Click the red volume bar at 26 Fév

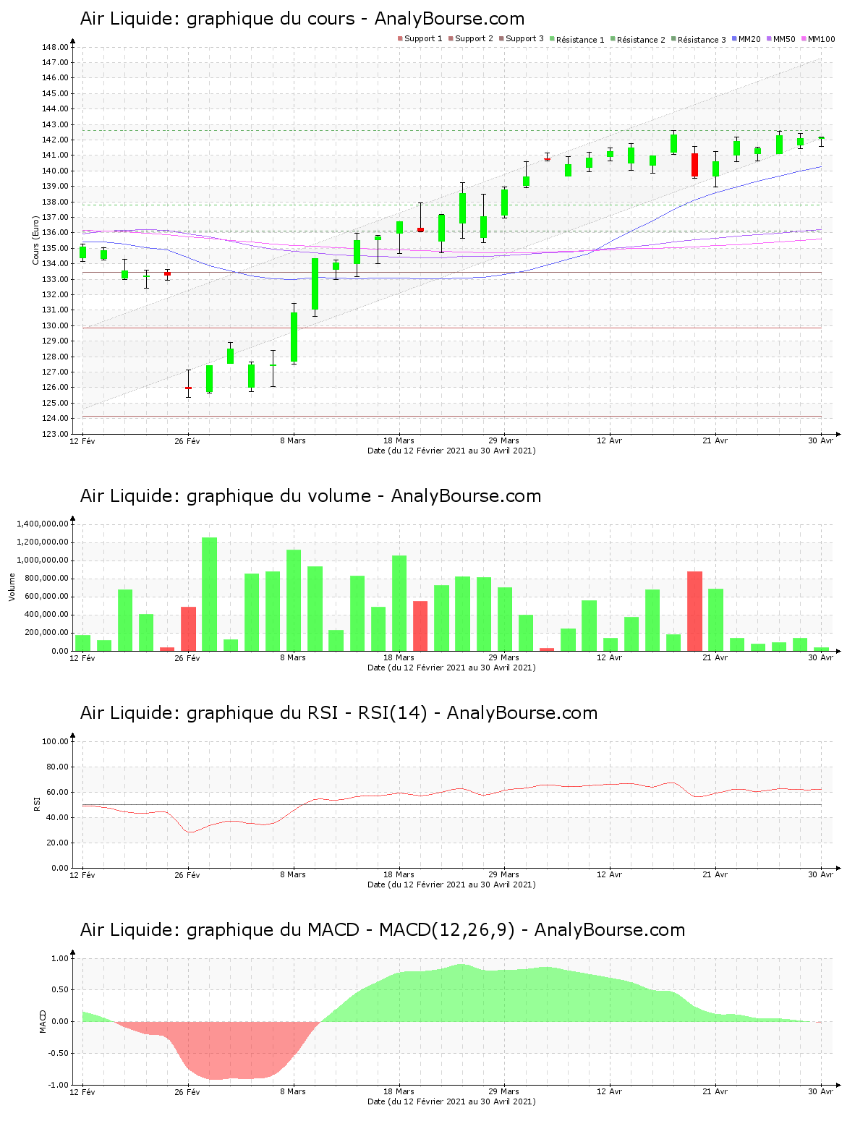188,628
